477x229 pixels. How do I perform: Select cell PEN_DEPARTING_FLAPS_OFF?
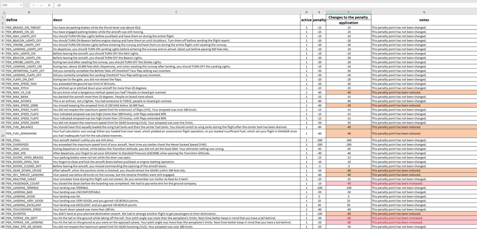29,71
